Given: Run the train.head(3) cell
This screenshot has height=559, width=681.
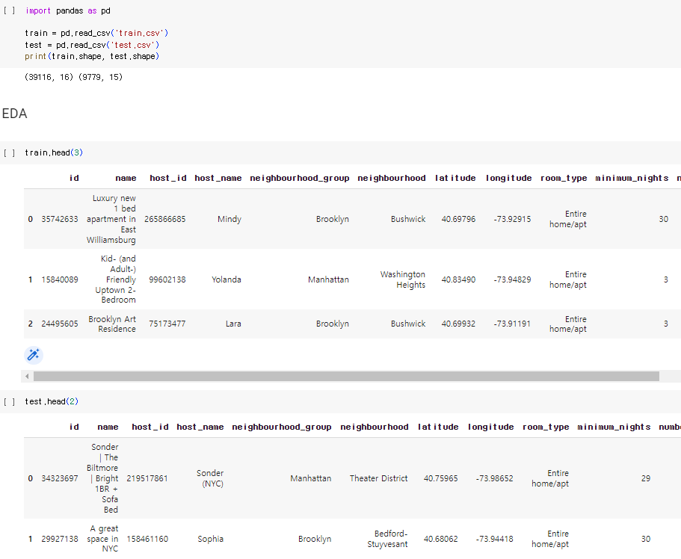Looking at the screenshot, I should pyautogui.click(x=9, y=152).
